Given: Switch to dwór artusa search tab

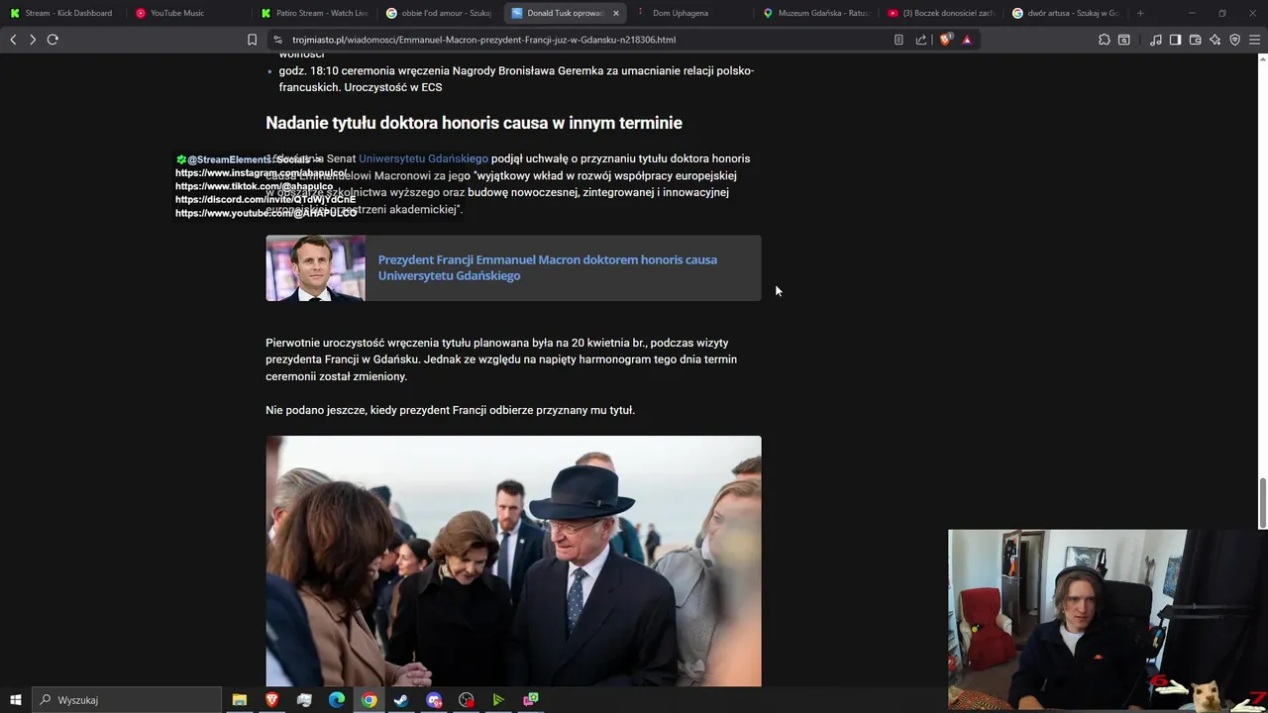Looking at the screenshot, I should [x=1066, y=13].
